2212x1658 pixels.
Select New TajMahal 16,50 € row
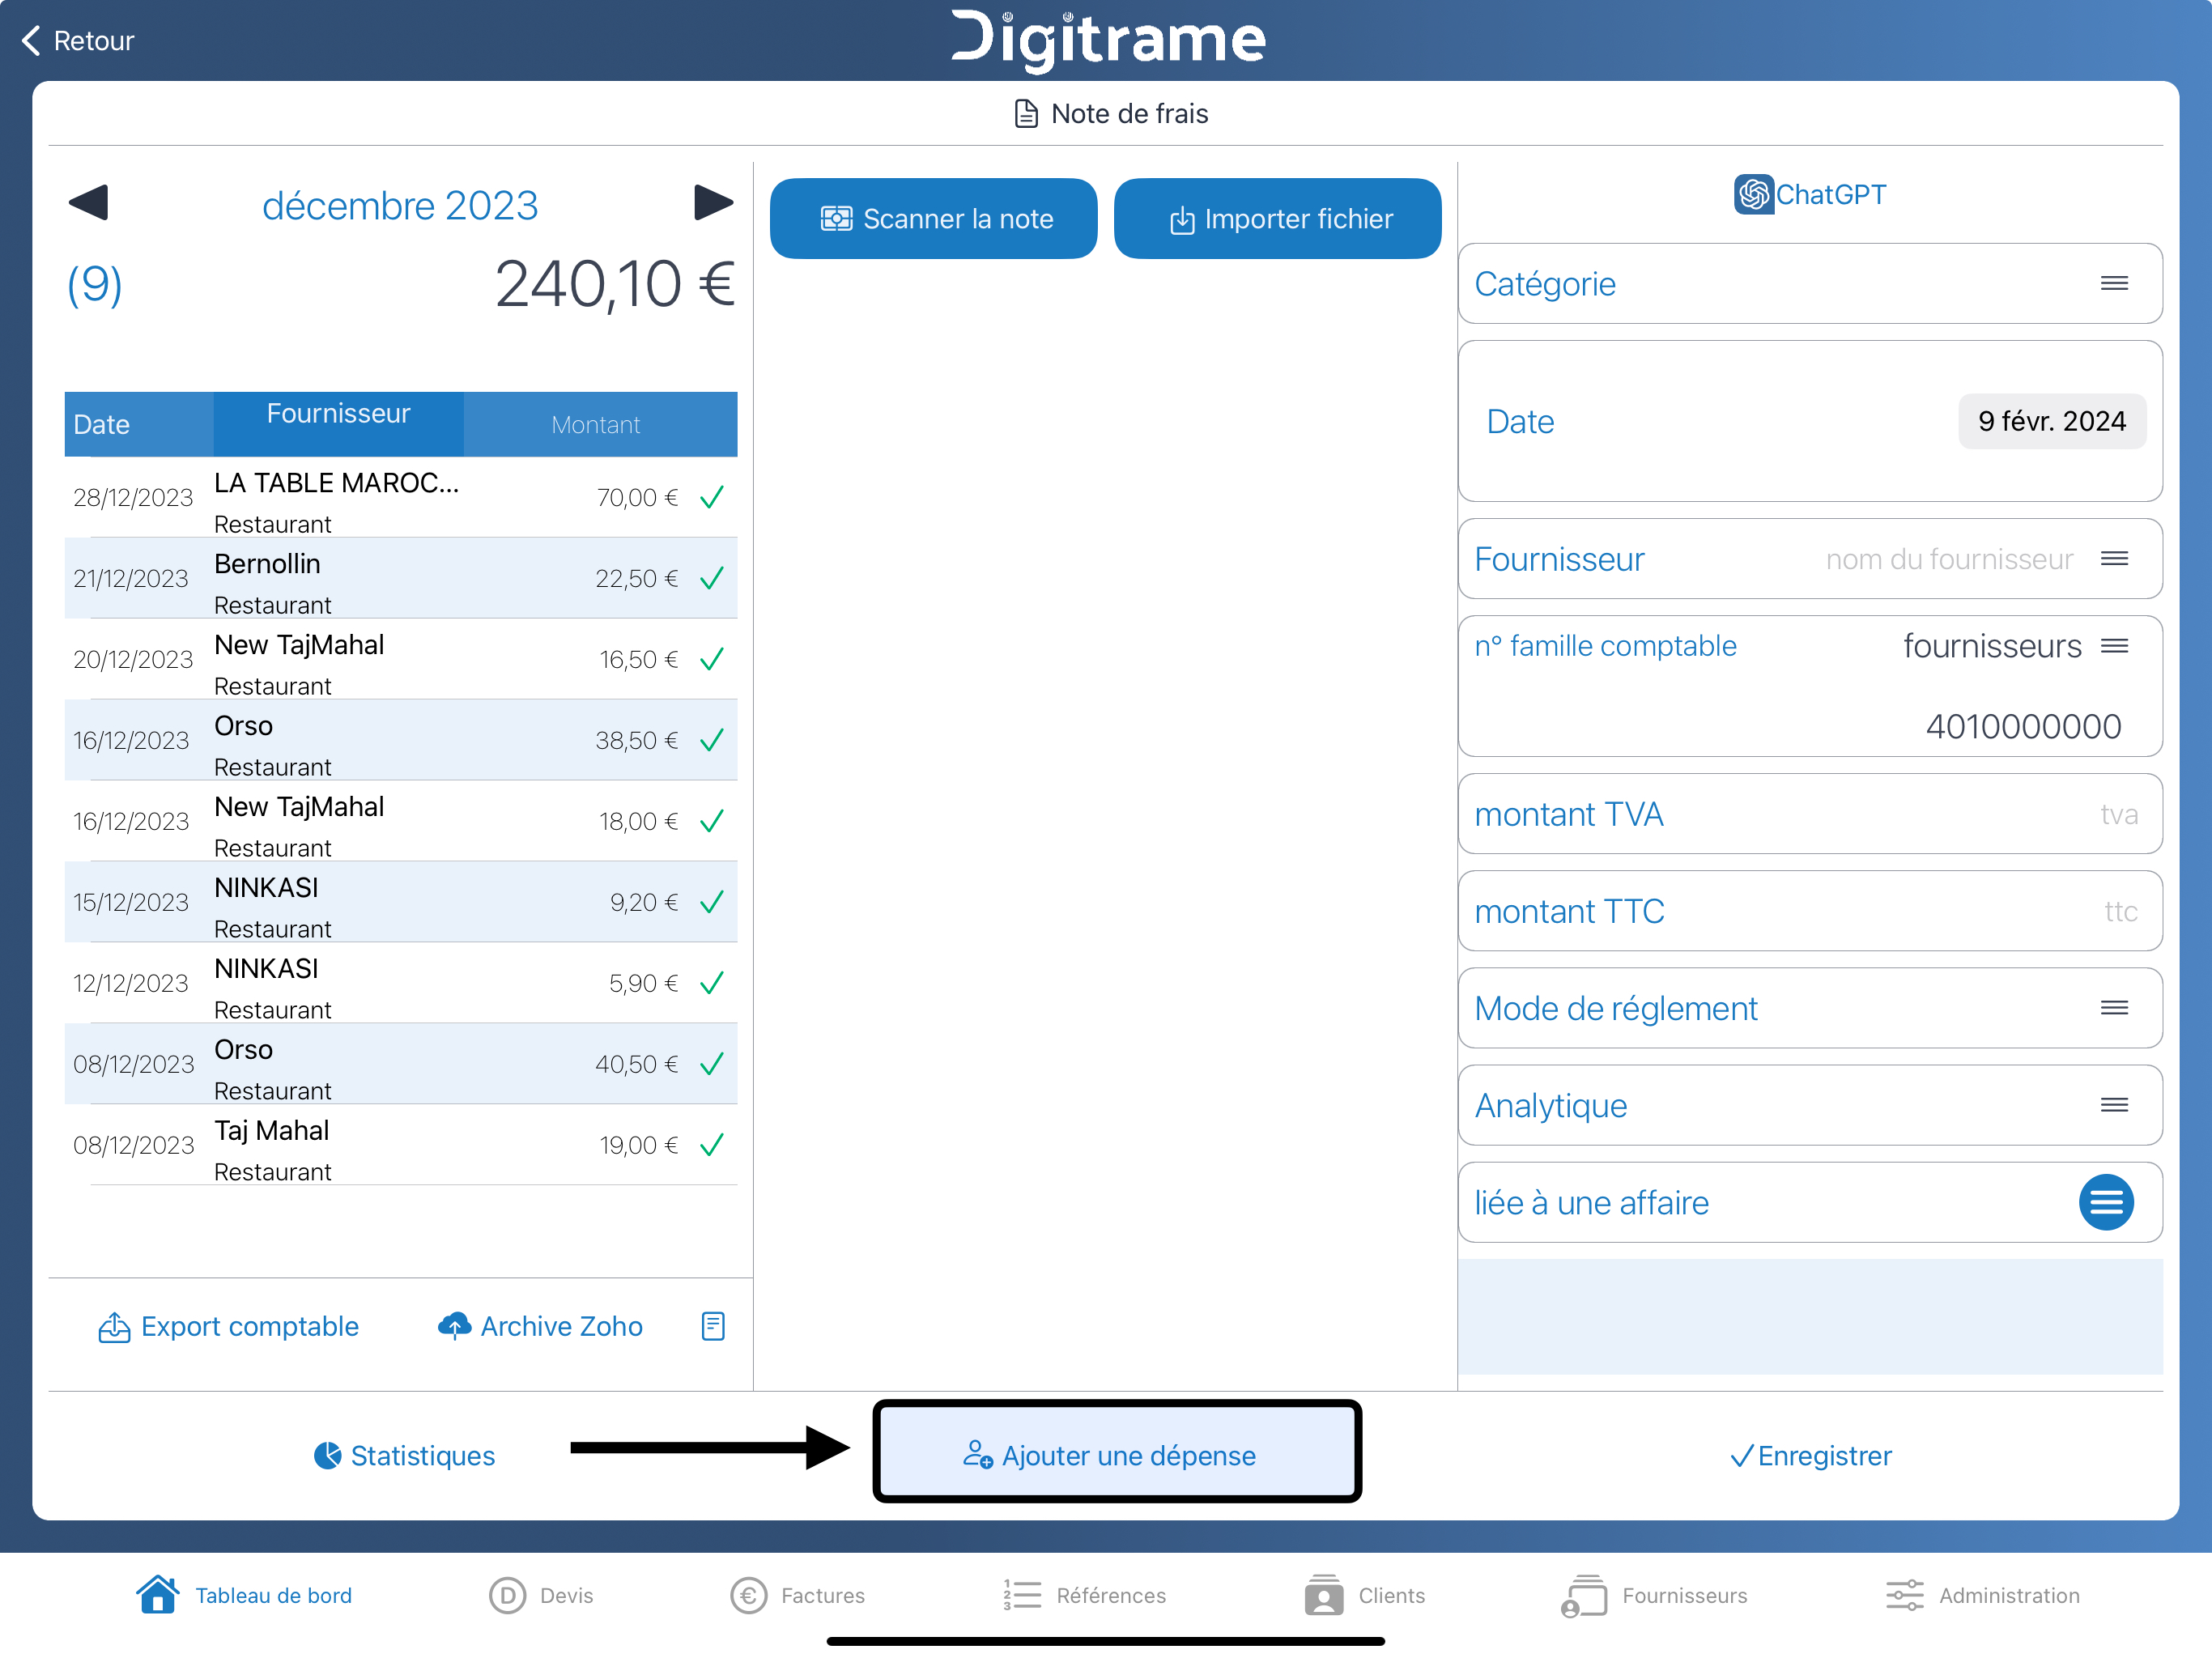(x=401, y=659)
